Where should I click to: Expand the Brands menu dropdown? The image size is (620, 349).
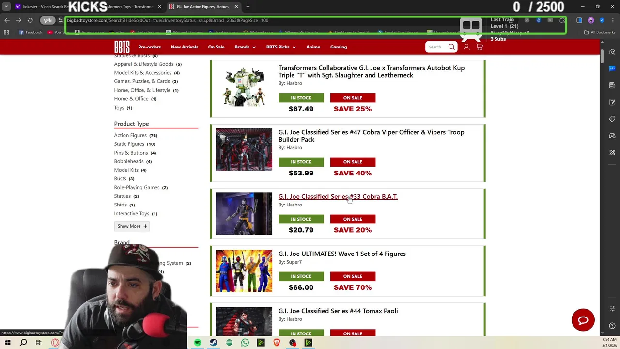(245, 47)
